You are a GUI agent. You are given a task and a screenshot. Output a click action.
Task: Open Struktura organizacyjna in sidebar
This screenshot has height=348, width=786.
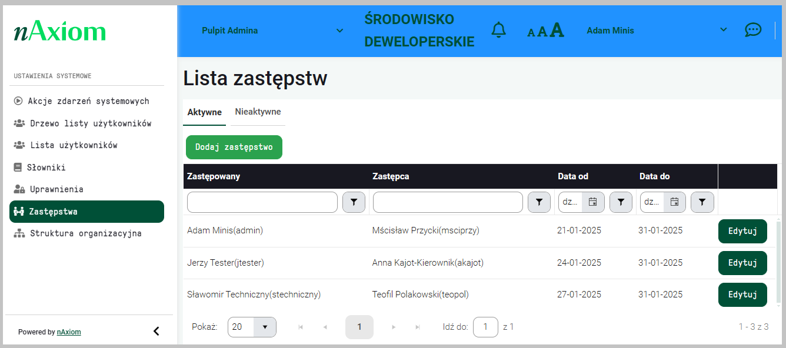tap(87, 233)
